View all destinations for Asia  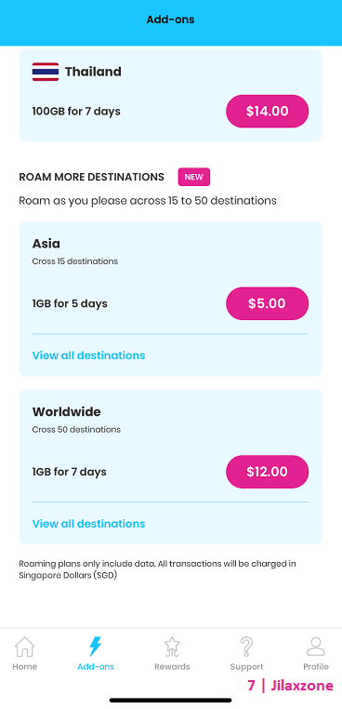[88, 355]
